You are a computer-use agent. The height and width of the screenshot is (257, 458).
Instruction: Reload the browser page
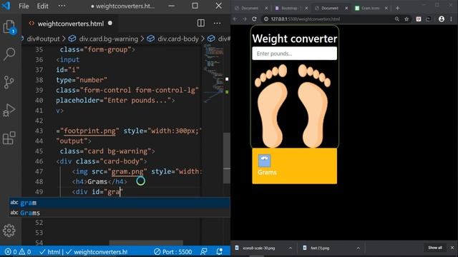255,19
